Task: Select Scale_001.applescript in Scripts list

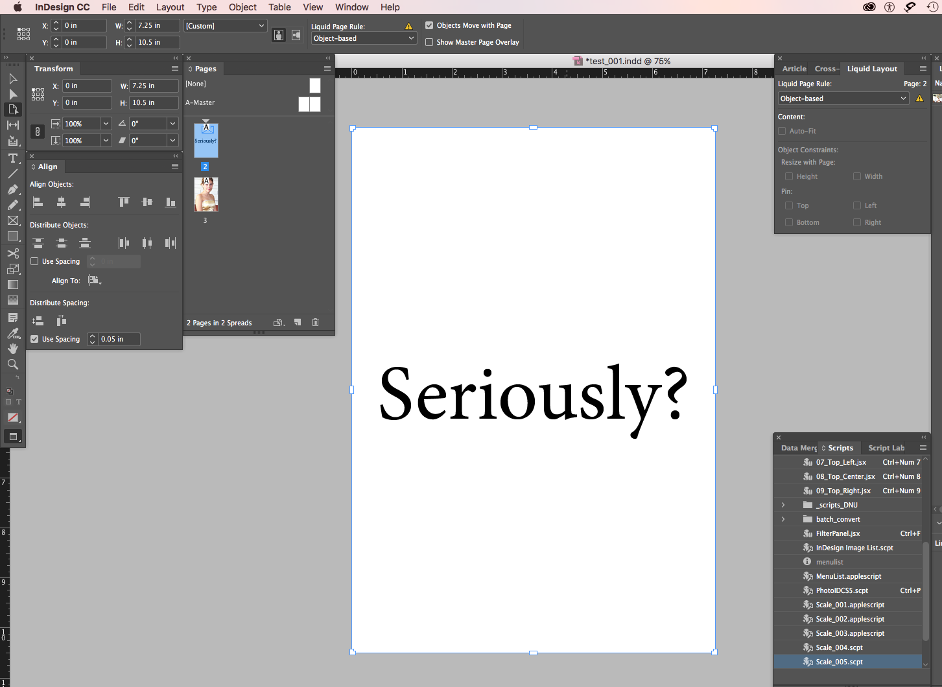Action: [849, 605]
